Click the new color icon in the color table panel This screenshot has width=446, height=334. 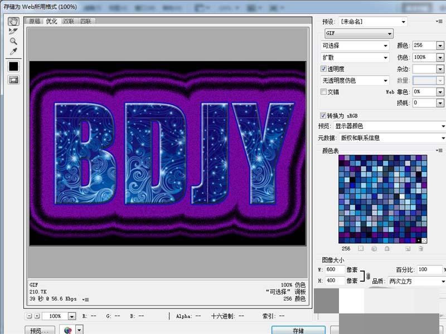coord(408,248)
